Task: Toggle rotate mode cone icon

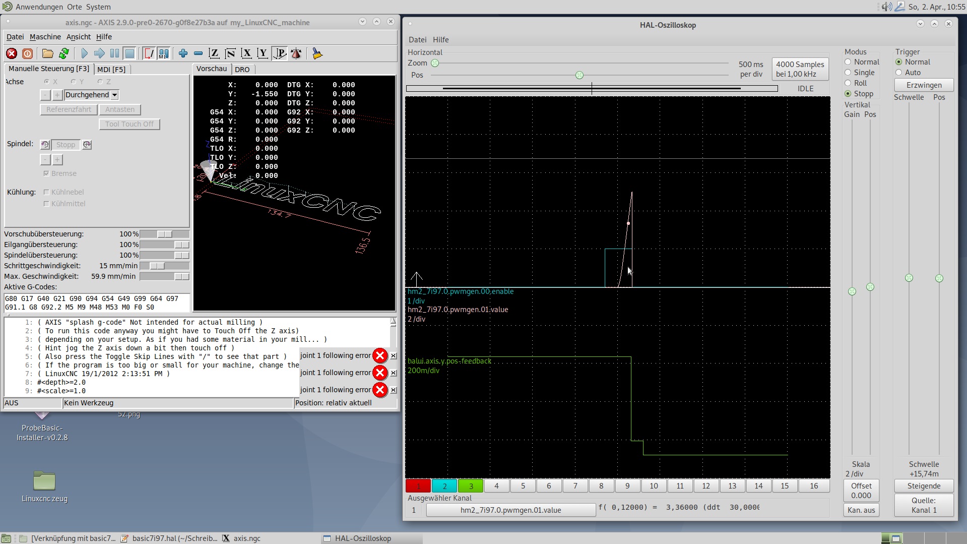Action: [x=296, y=53]
